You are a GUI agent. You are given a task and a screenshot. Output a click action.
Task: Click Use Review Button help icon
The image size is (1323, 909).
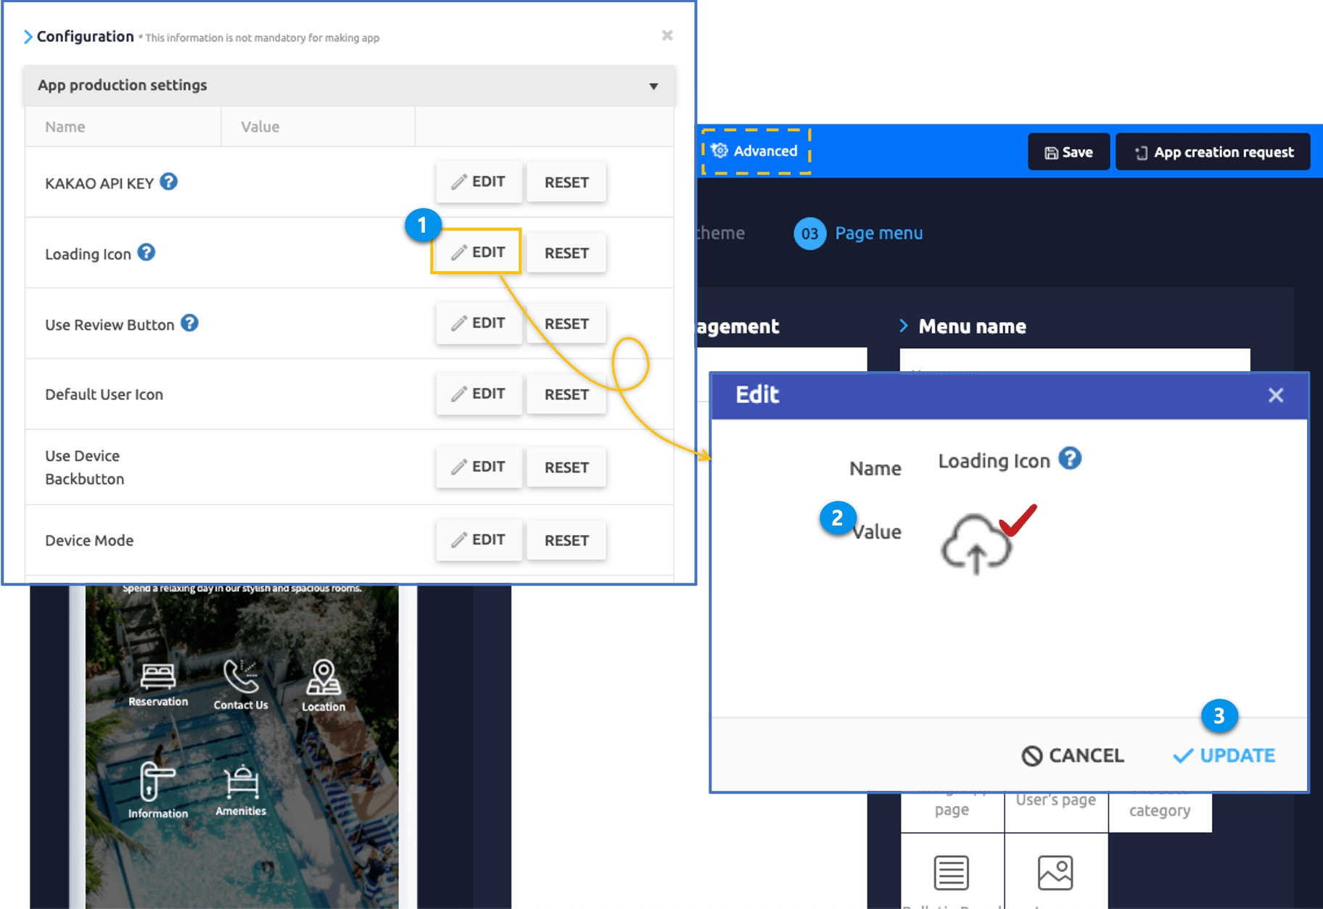189,323
